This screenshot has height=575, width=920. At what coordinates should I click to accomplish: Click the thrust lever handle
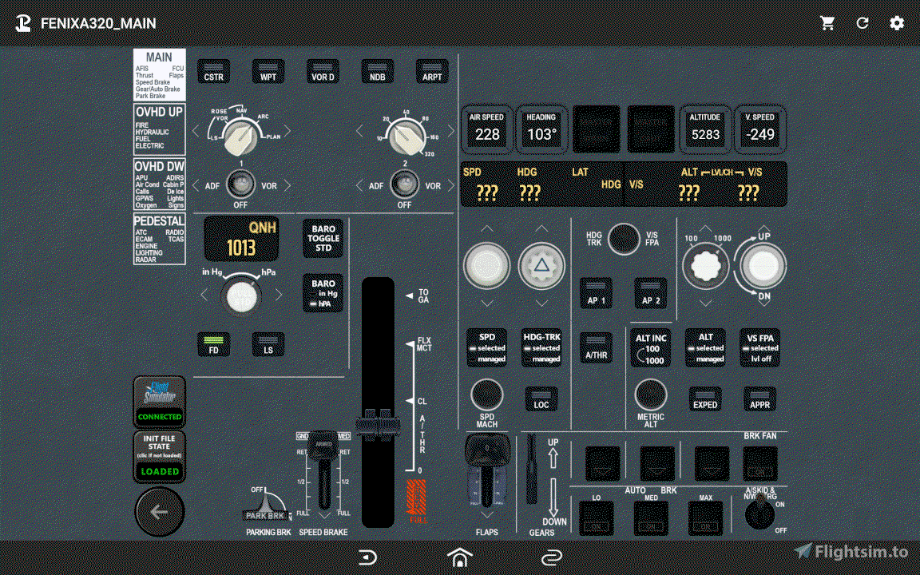[378, 423]
